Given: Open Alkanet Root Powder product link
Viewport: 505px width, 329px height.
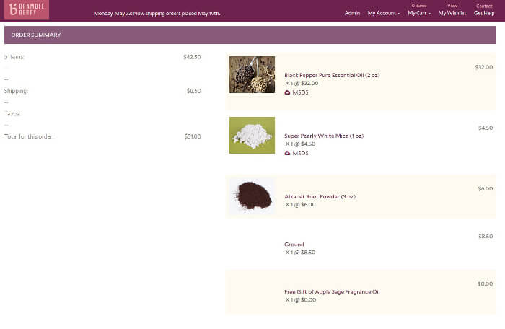Looking at the screenshot, I should point(320,196).
